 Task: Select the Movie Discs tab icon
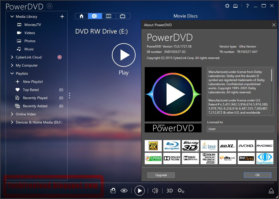(95, 16)
